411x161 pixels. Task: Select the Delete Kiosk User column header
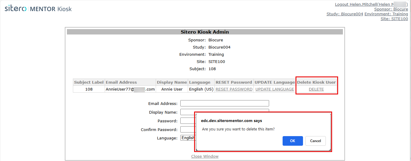point(316,82)
